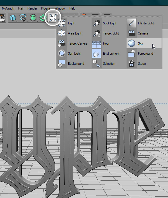This screenshot has height=198, width=168.
Task: Add a Camera object
Action: tap(144, 33)
